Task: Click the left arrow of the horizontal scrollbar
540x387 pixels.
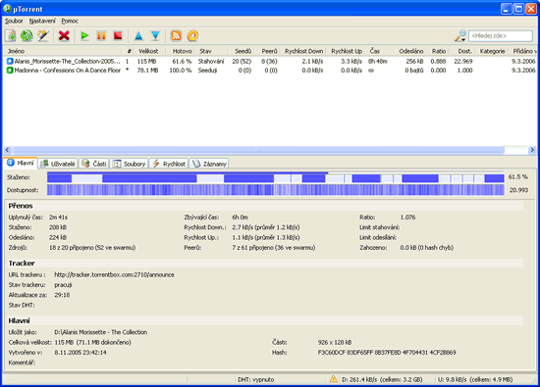Action: click(x=8, y=150)
